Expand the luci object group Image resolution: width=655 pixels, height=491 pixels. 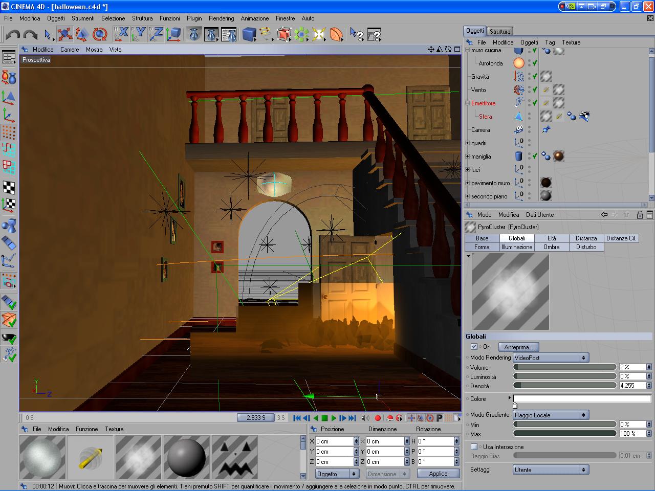[x=467, y=170]
